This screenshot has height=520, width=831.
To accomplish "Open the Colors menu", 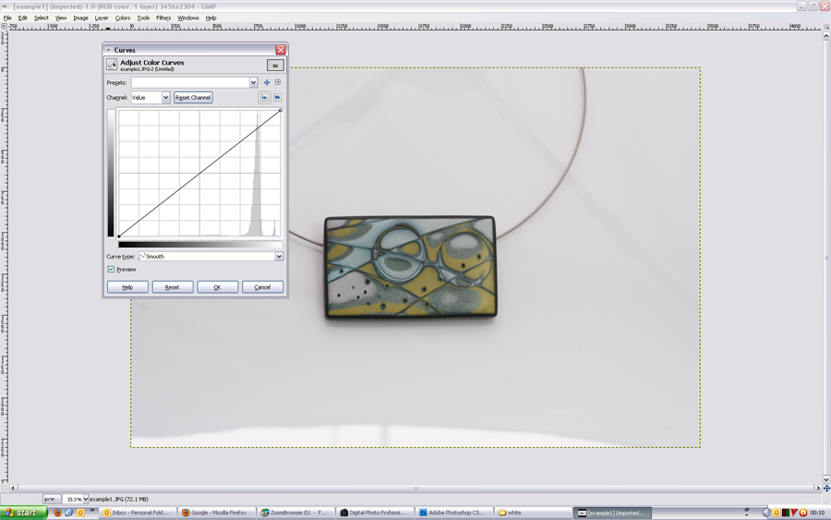I will 123,18.
